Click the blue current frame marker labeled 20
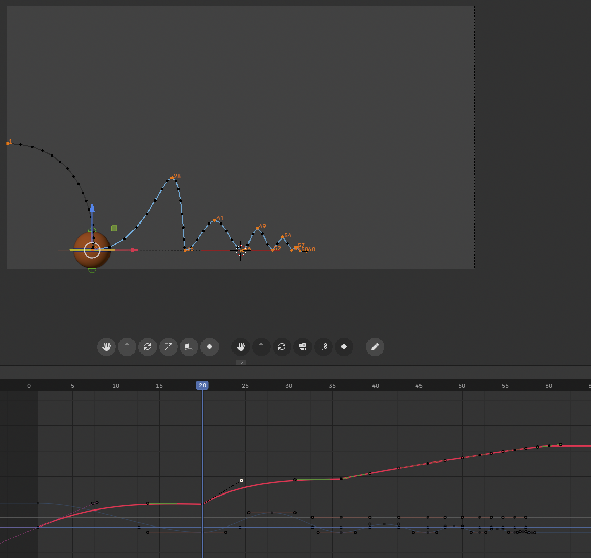 [x=203, y=385]
